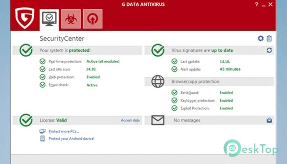Click Keylogger protection Enabled value
Image resolution: width=287 pixels, height=164 pixels.
tap(226, 100)
